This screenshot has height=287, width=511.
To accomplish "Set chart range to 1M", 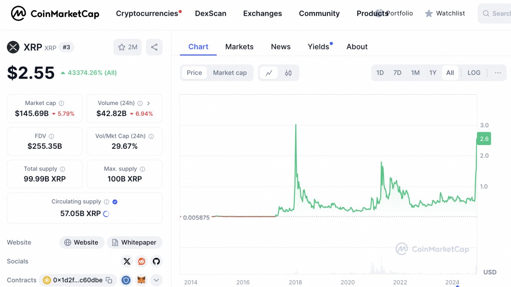I will [x=415, y=73].
